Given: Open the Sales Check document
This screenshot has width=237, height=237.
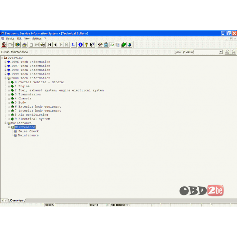Looking at the screenshot, I should pyautogui.click(x=29, y=131).
